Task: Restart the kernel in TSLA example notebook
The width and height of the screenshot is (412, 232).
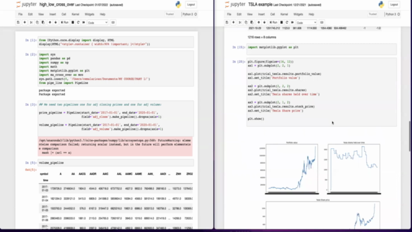Action: tap(287, 23)
